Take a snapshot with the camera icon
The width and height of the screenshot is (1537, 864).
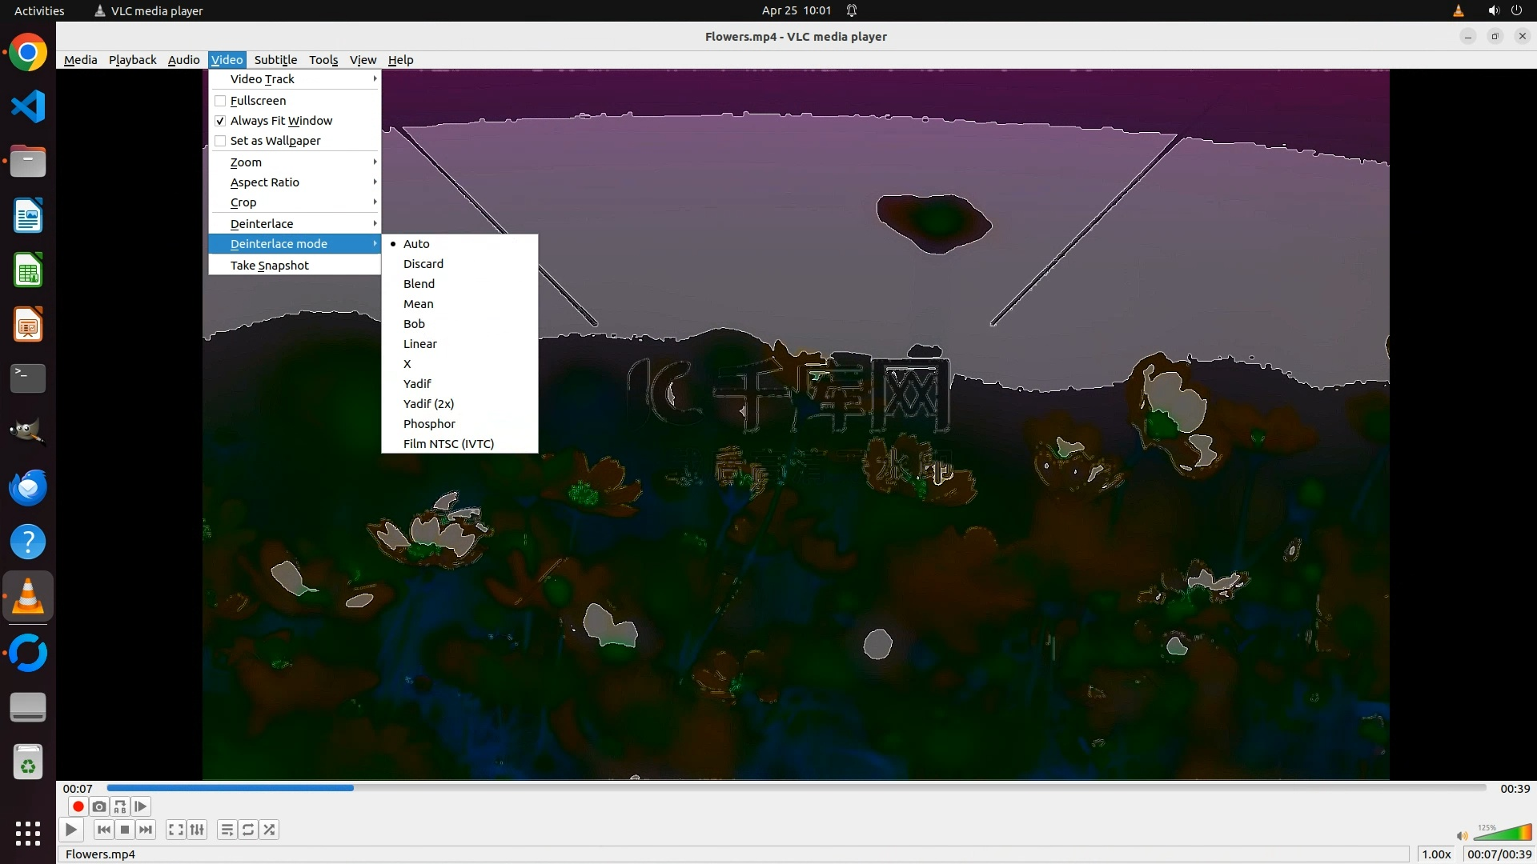click(98, 806)
